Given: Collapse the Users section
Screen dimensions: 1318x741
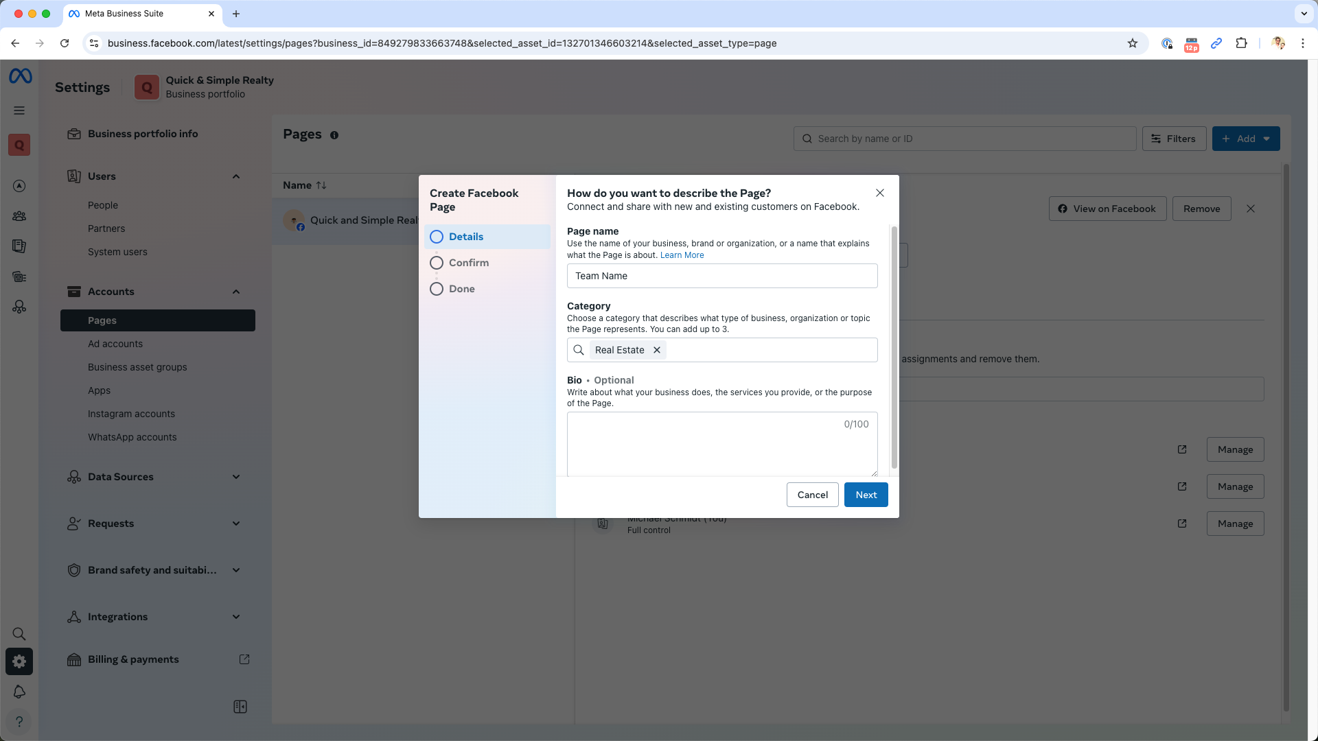Looking at the screenshot, I should tap(236, 176).
